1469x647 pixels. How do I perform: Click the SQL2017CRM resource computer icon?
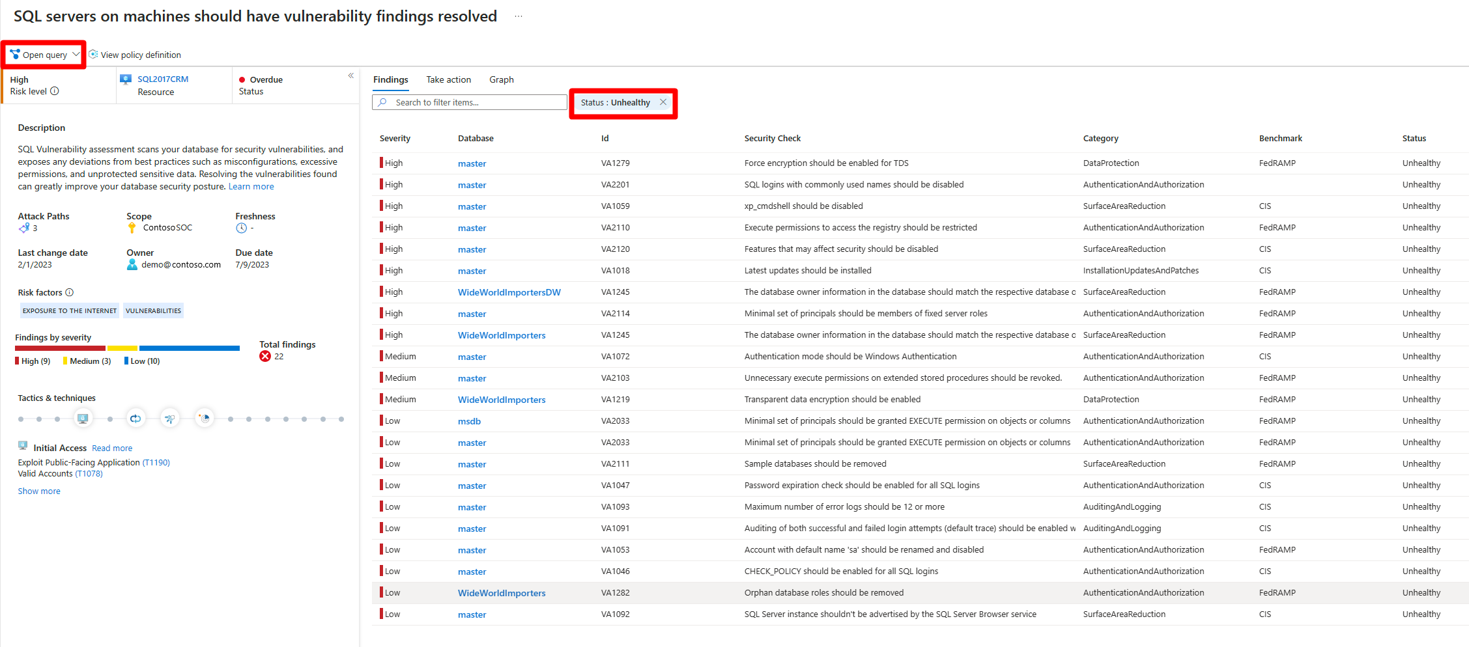click(126, 79)
